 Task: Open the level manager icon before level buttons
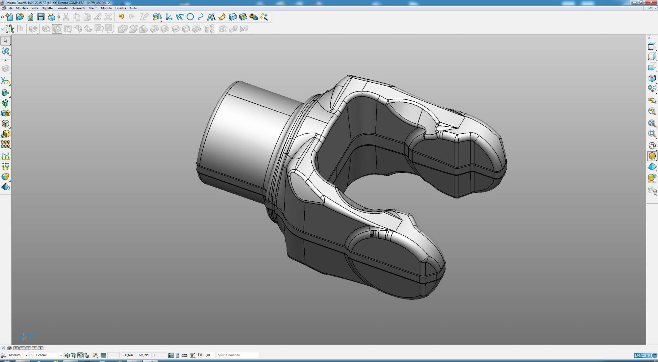9,348
